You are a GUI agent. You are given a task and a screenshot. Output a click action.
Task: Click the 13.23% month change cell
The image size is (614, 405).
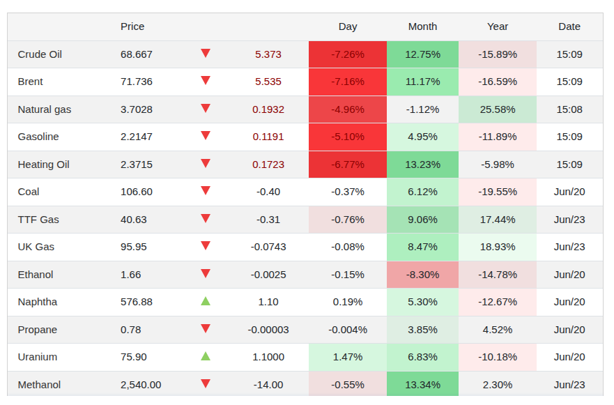coord(422,165)
